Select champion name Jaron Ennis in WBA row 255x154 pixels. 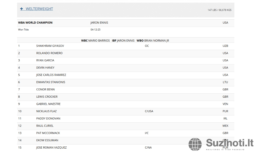(x=99, y=23)
